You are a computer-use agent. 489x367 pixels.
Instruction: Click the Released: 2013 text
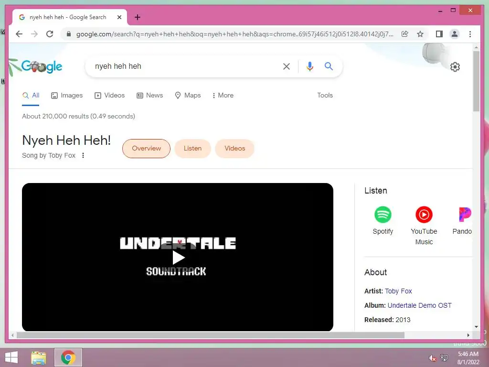click(x=387, y=320)
